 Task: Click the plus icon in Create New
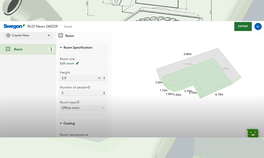point(8,35)
